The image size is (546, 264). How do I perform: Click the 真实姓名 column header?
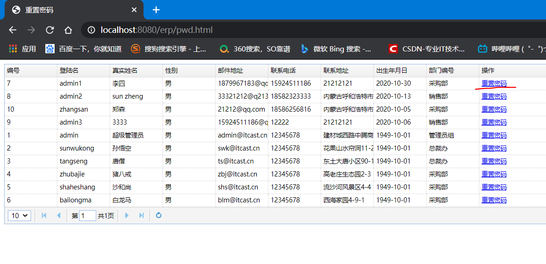pos(136,70)
